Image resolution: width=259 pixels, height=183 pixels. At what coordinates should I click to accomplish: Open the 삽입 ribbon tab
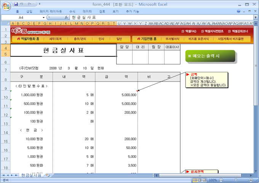[29, 12]
